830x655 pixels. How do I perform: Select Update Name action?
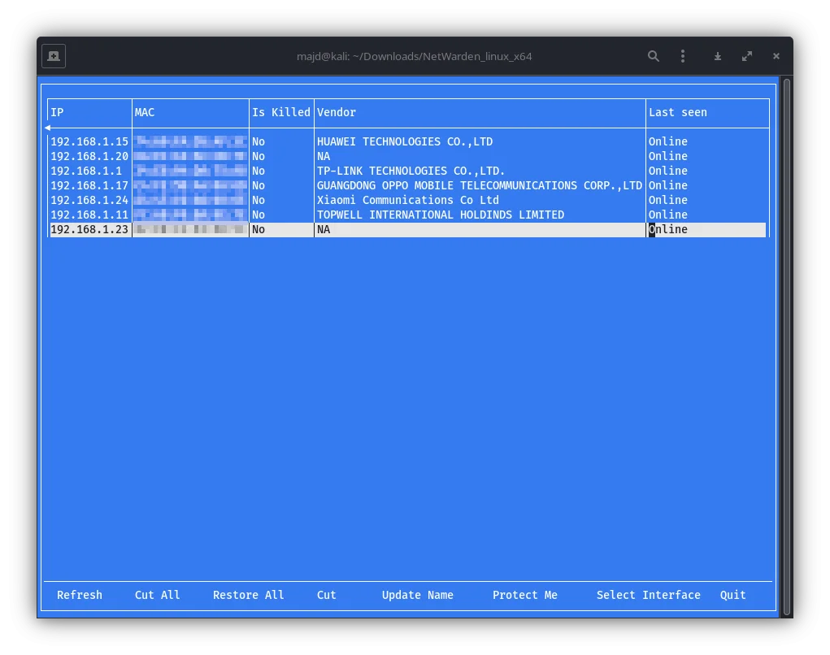coord(418,595)
